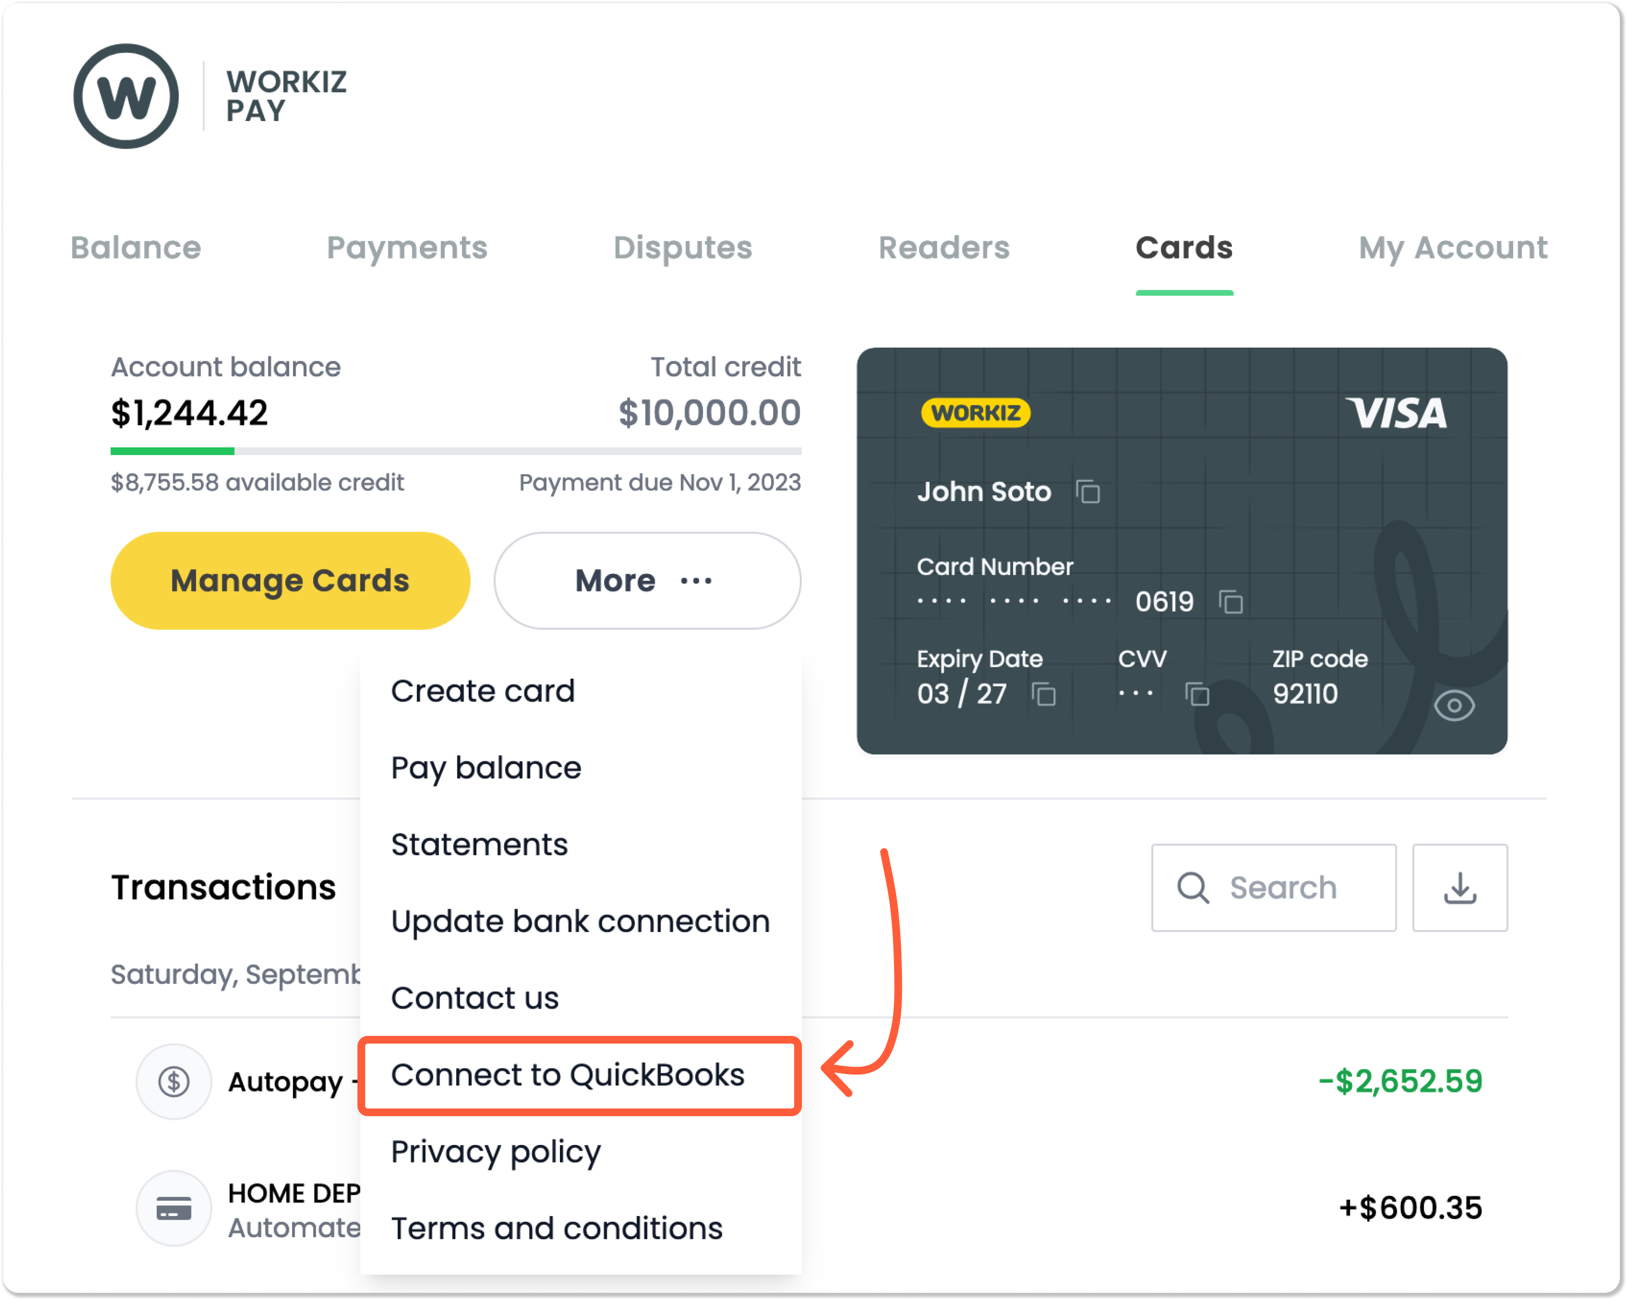Screen dimensions: 1627x1300
Task: Open the Disputes tab
Action: pos(683,248)
